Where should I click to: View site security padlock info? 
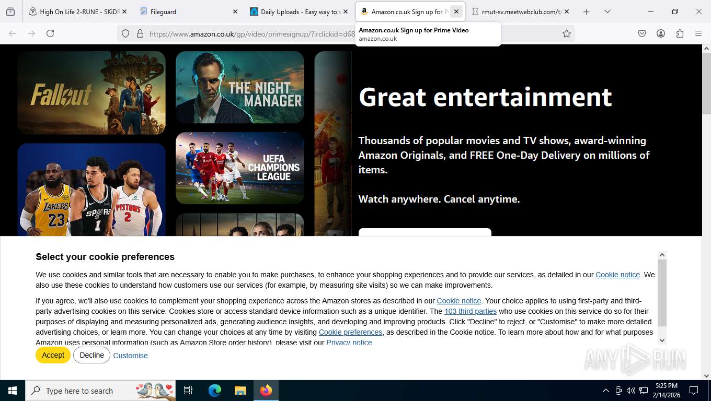point(140,33)
